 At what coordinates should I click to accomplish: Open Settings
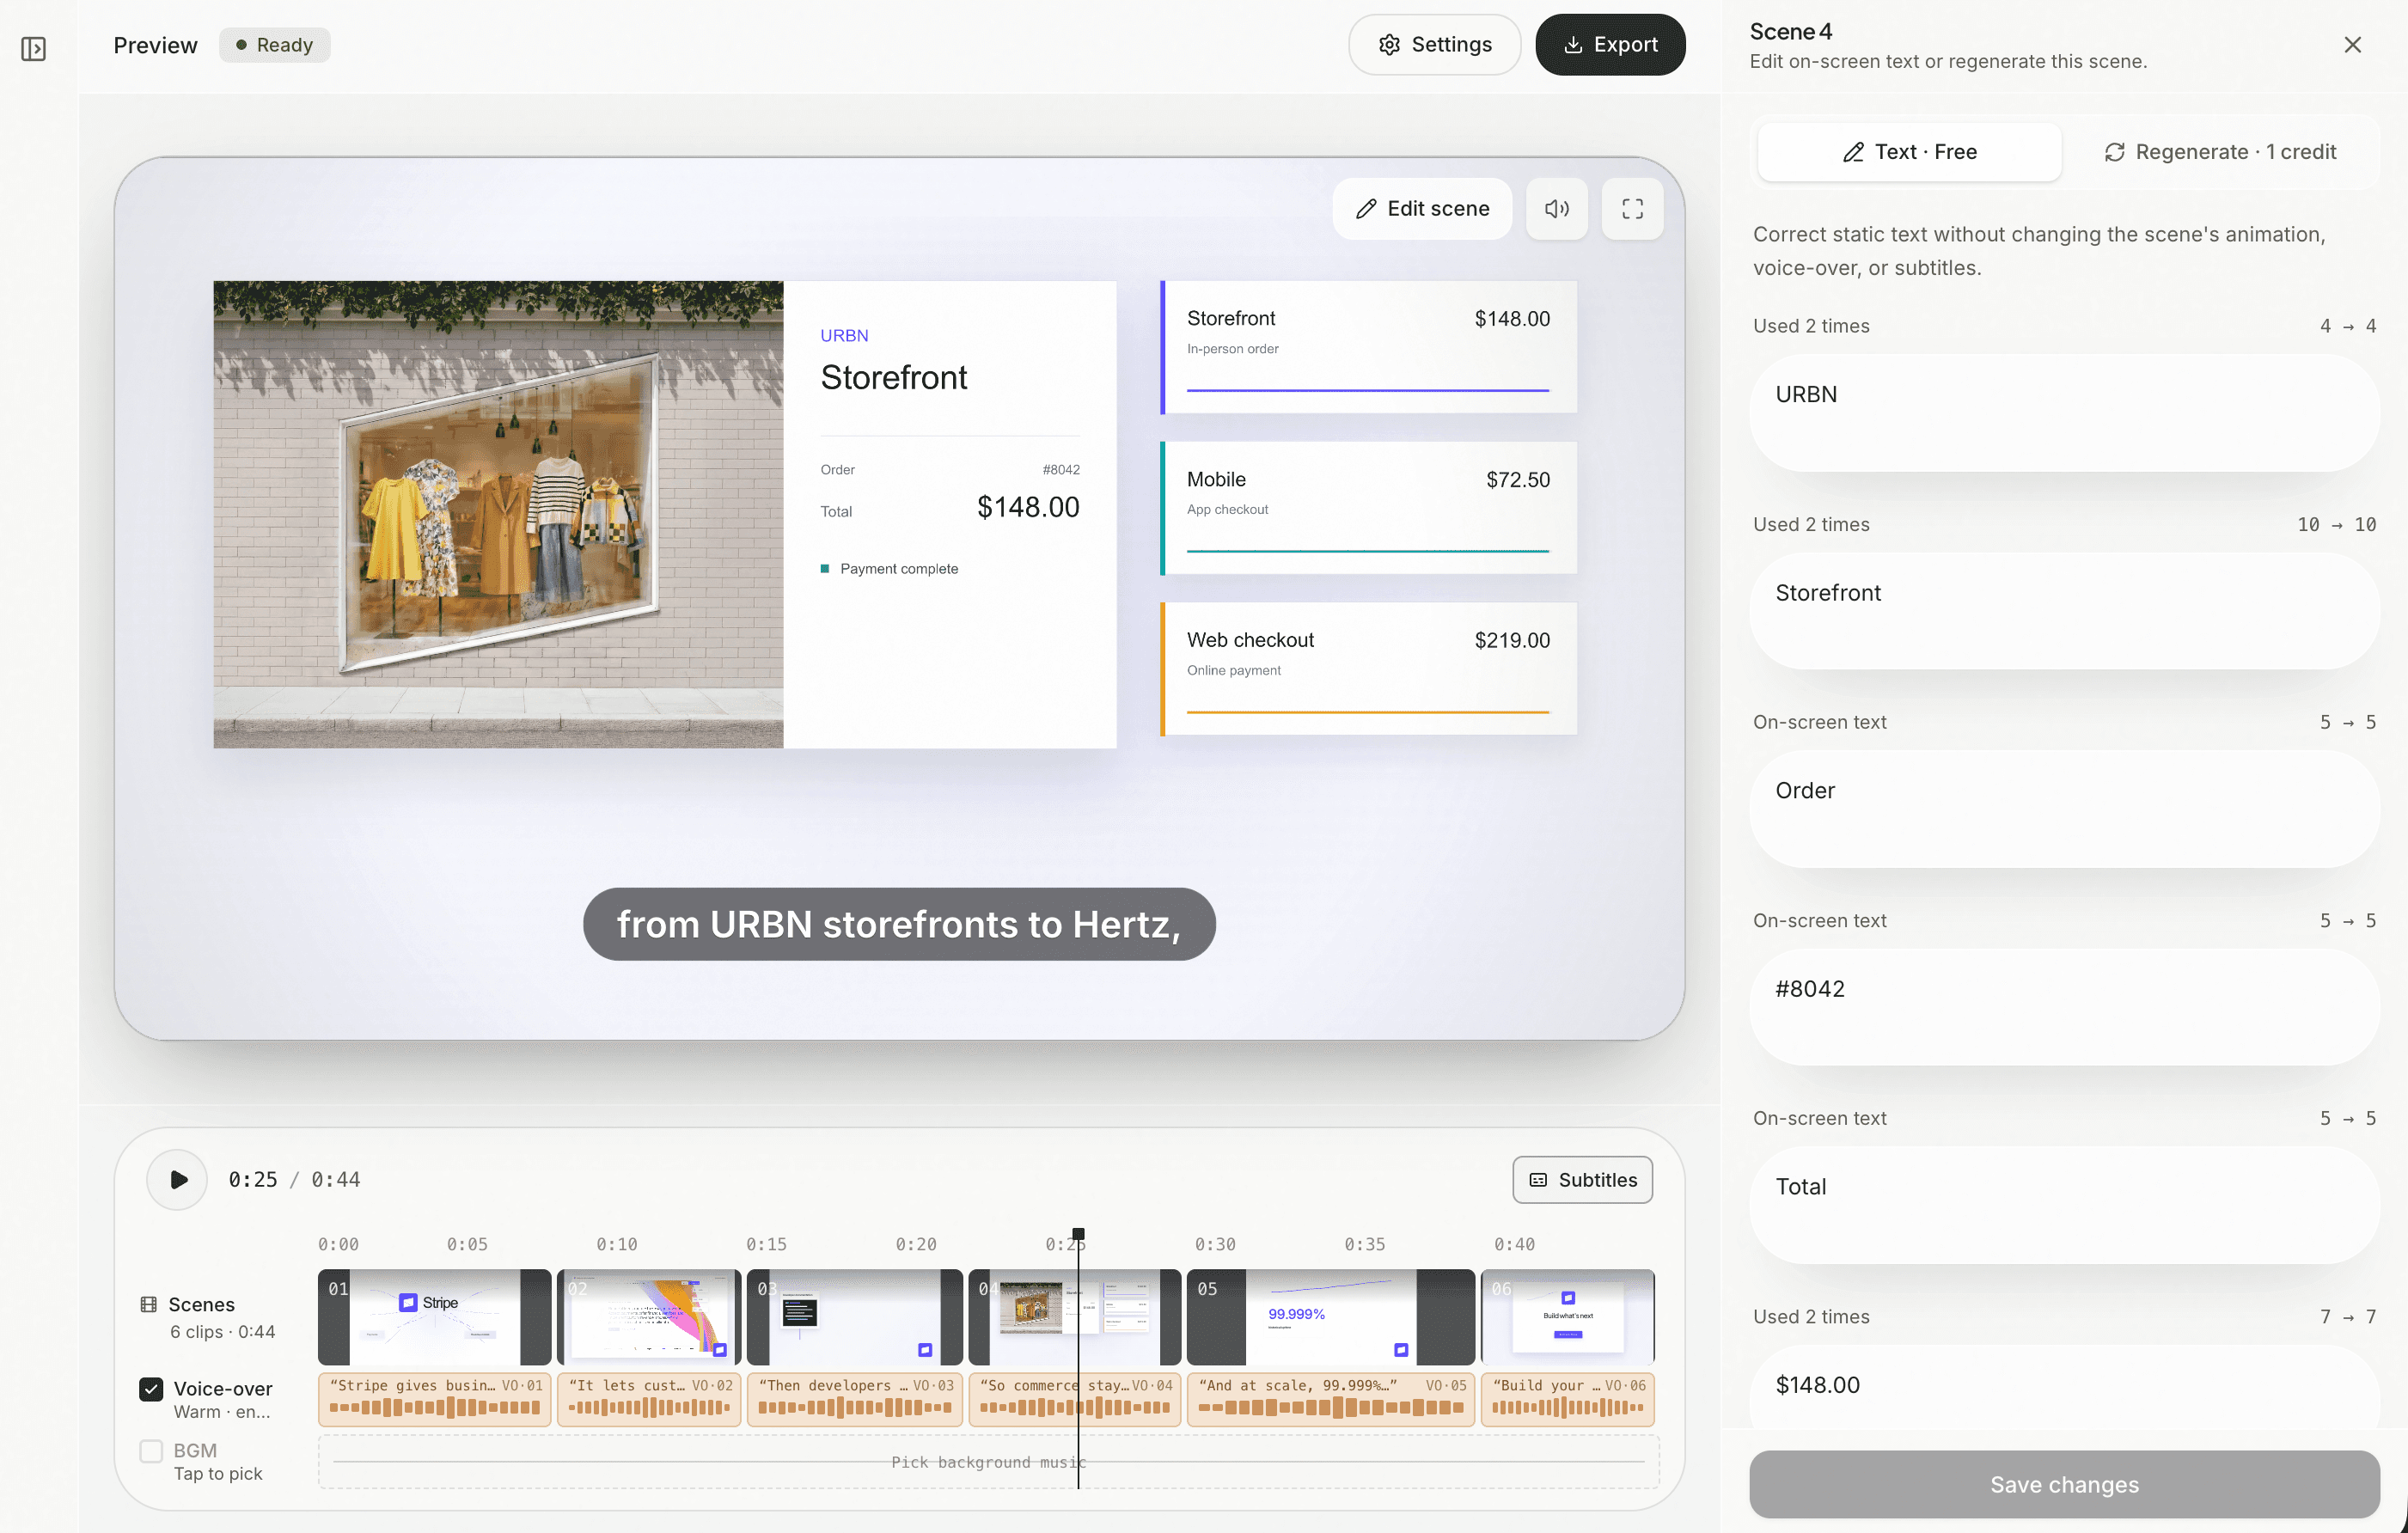pos(1434,45)
